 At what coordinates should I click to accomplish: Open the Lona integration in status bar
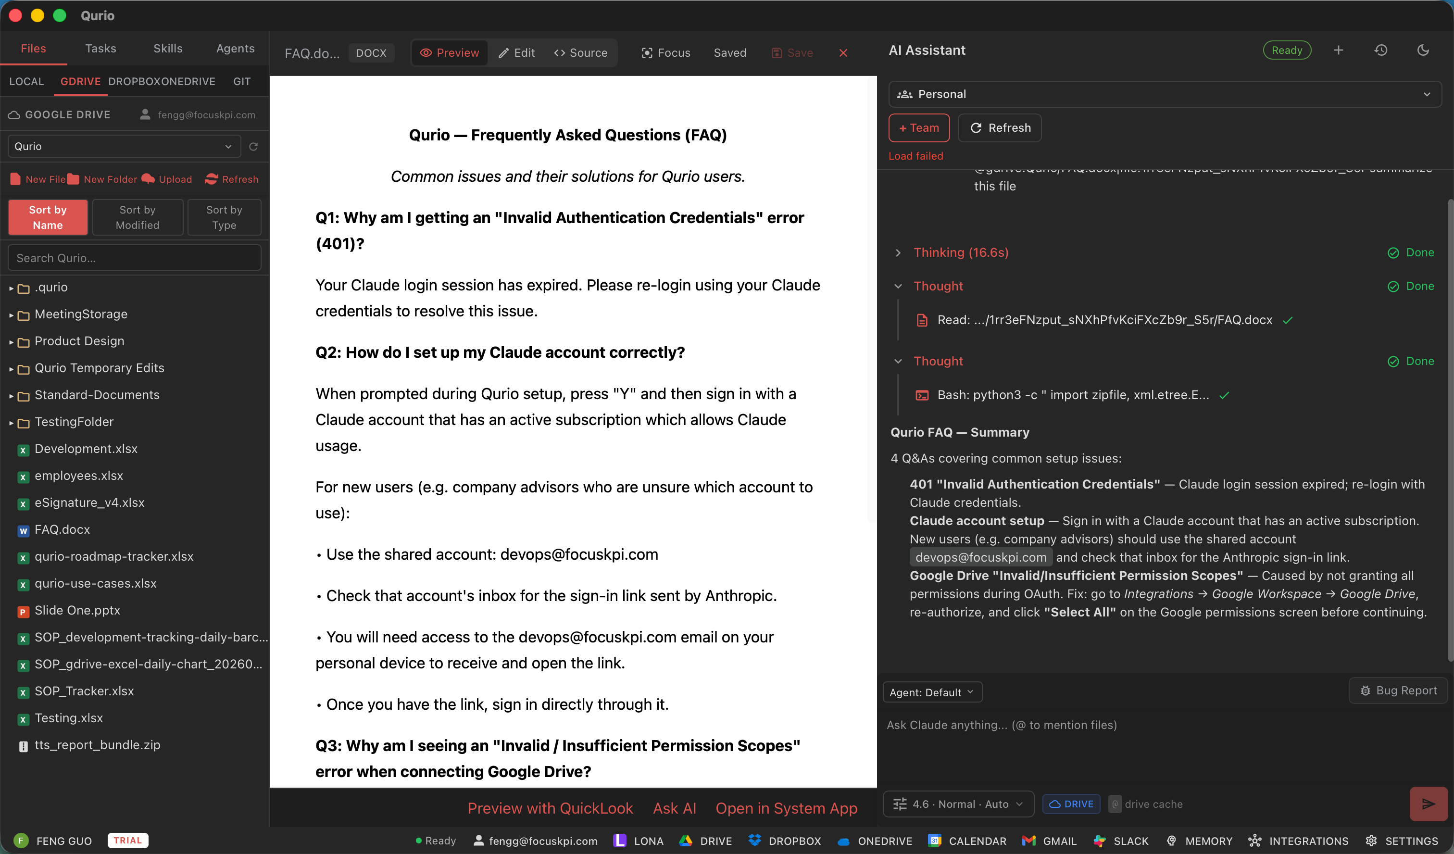tap(638, 841)
